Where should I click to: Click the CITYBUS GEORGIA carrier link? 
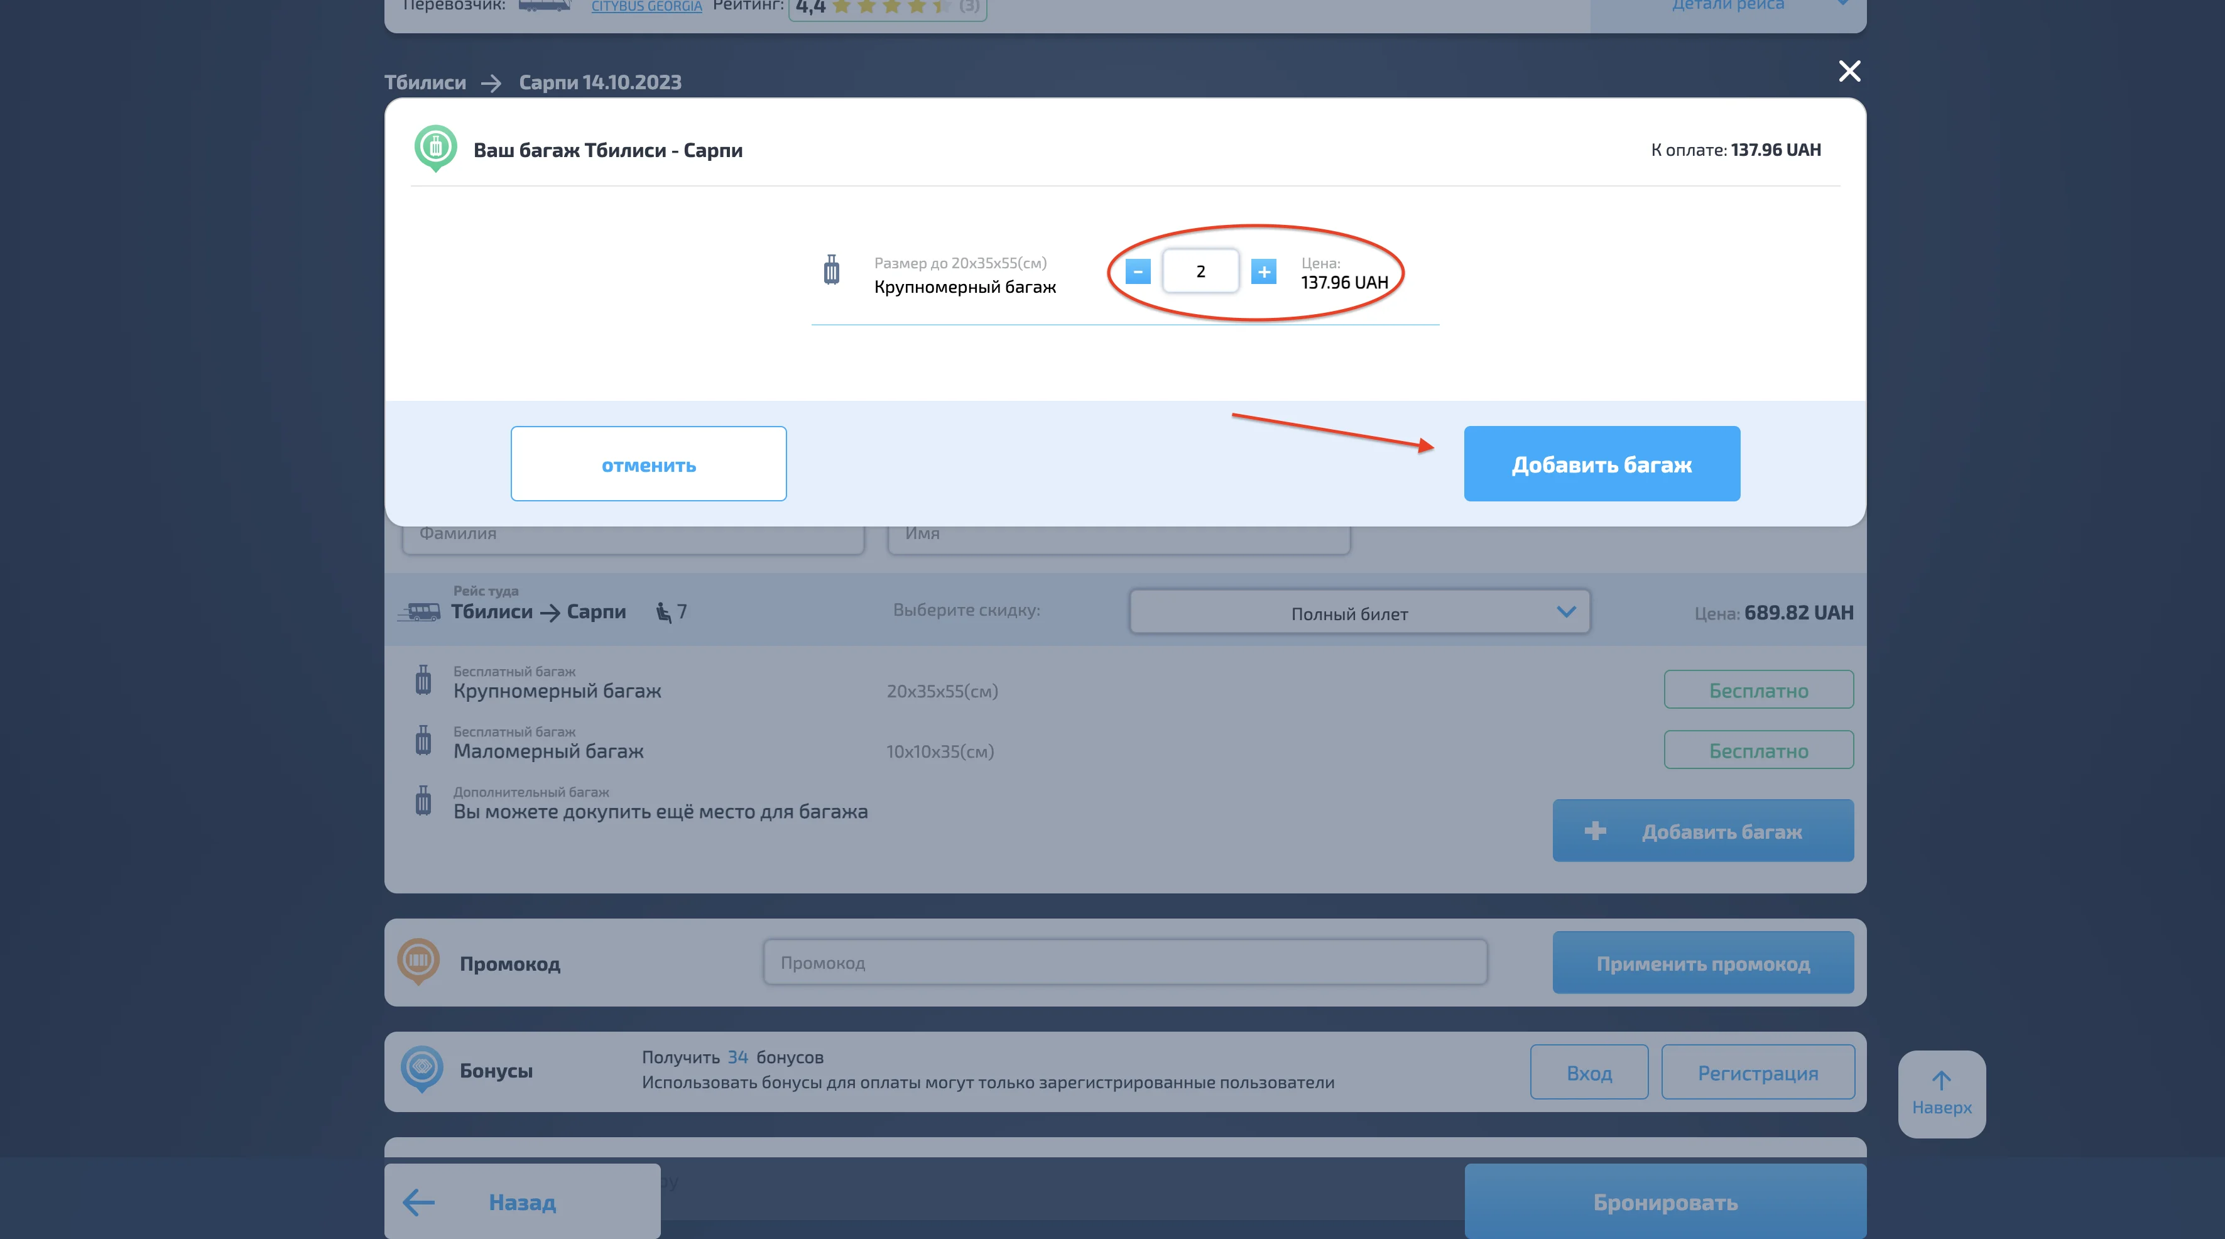click(x=646, y=7)
